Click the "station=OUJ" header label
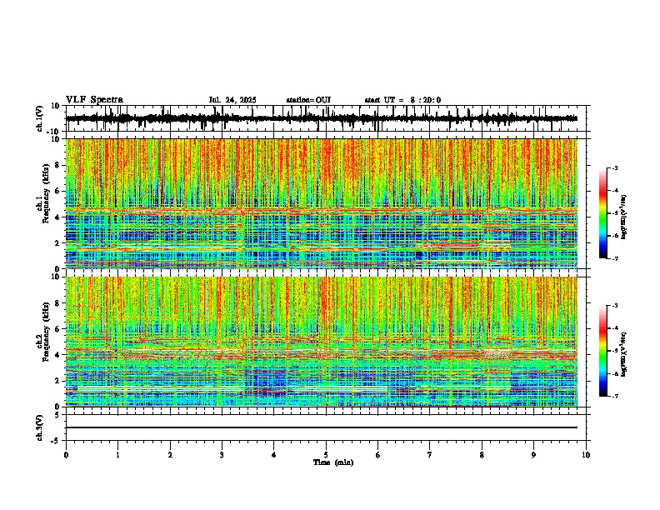 coord(308,100)
